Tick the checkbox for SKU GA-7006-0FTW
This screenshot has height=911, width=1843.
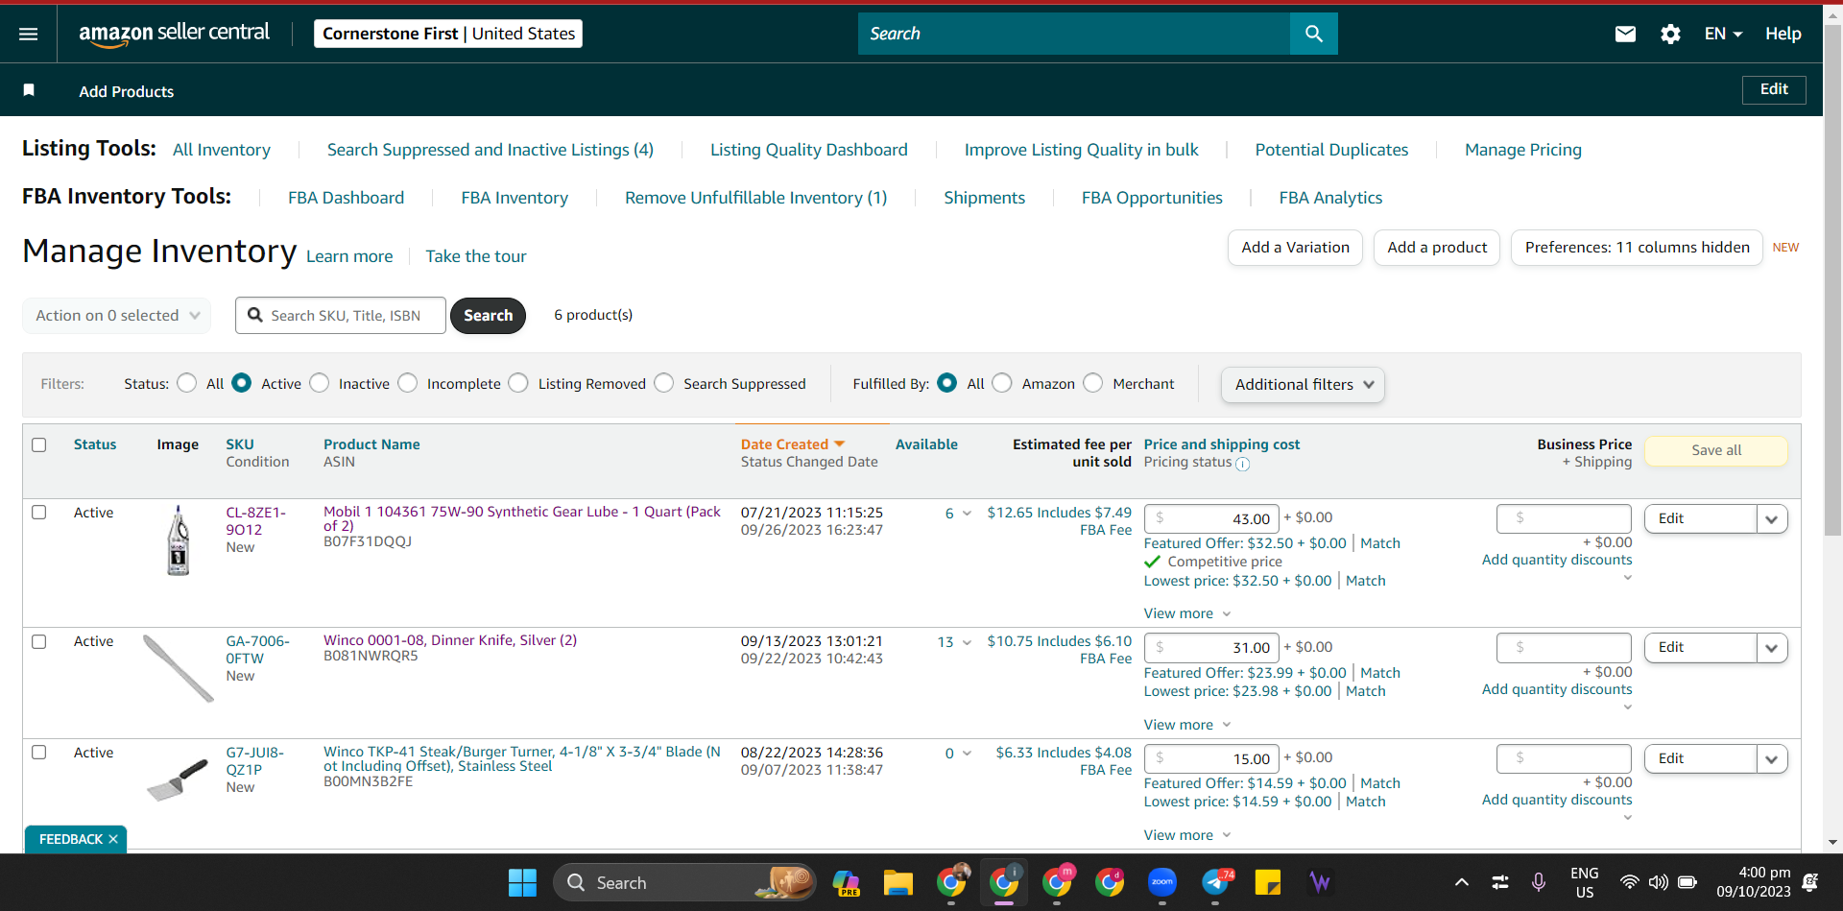[x=39, y=641]
